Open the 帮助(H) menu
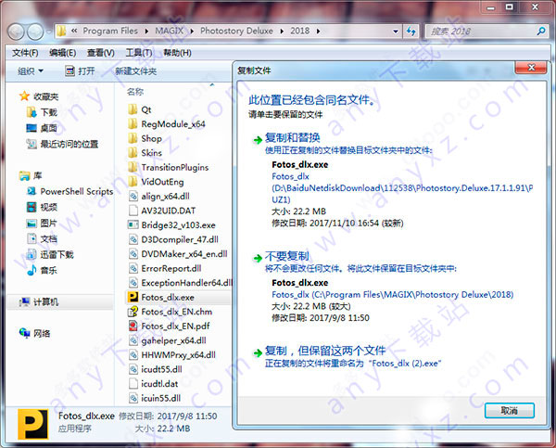This screenshot has height=448, width=556. (177, 53)
